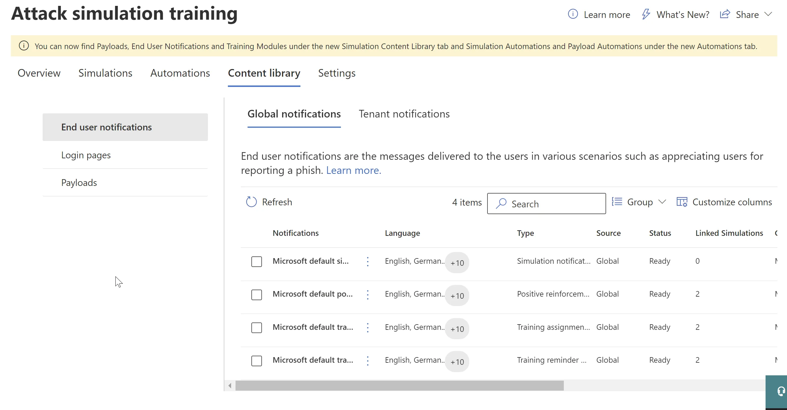Select the Content library tab
The width and height of the screenshot is (787, 410).
[x=264, y=73]
